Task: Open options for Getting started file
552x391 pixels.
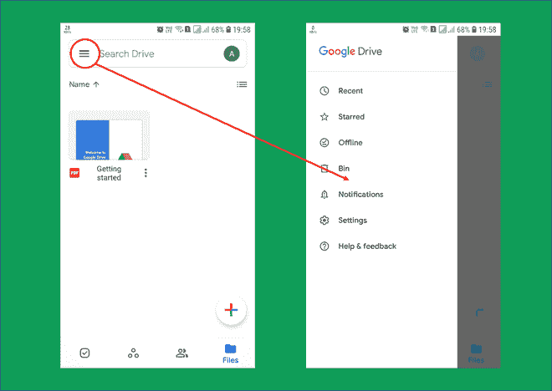Action: tap(146, 173)
